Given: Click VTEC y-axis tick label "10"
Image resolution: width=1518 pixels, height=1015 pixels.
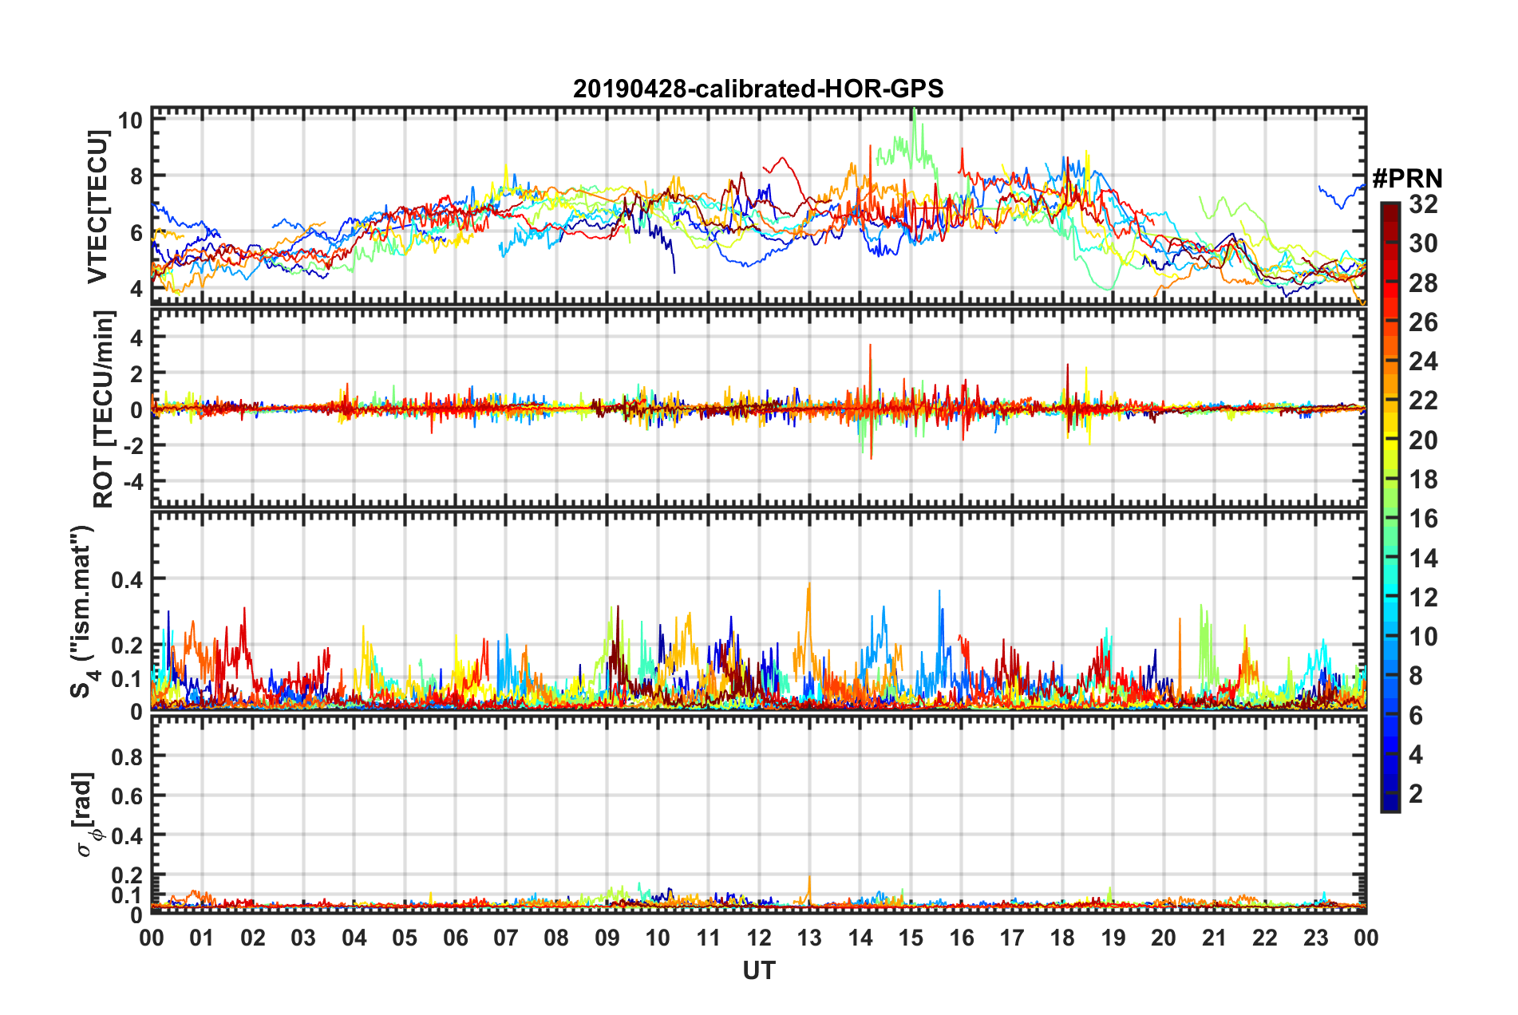Looking at the screenshot, I should point(130,121).
